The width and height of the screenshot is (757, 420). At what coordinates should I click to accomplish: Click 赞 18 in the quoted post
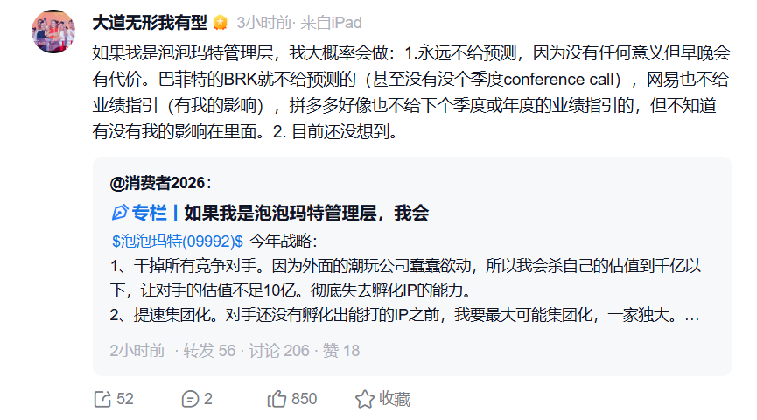(x=340, y=350)
